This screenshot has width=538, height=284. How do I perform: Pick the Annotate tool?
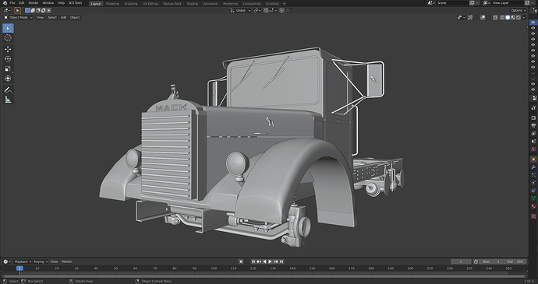[x=8, y=90]
